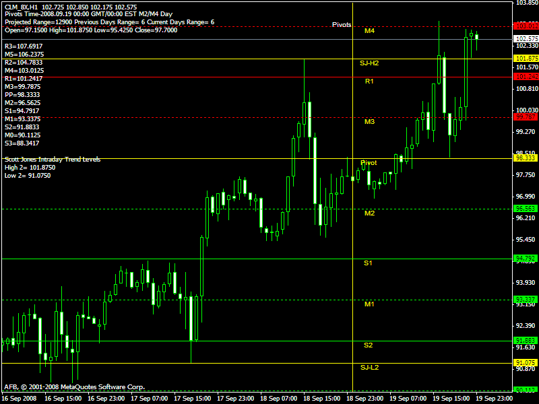Click the M4 pivot level label
This screenshot has width=539, height=404.
(369, 31)
